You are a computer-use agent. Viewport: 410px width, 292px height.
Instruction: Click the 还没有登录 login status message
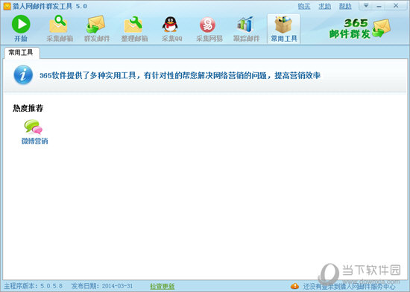coord(349,286)
